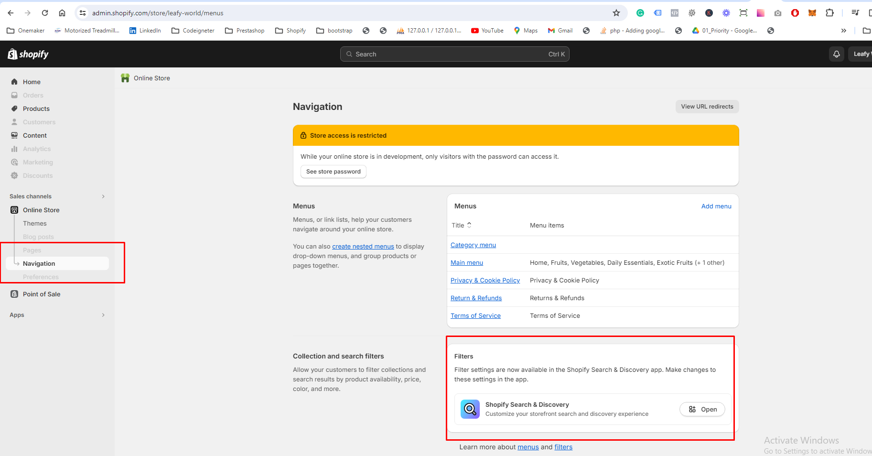This screenshot has height=456, width=872.
Task: Open the Leafy store account menu
Action: click(861, 54)
